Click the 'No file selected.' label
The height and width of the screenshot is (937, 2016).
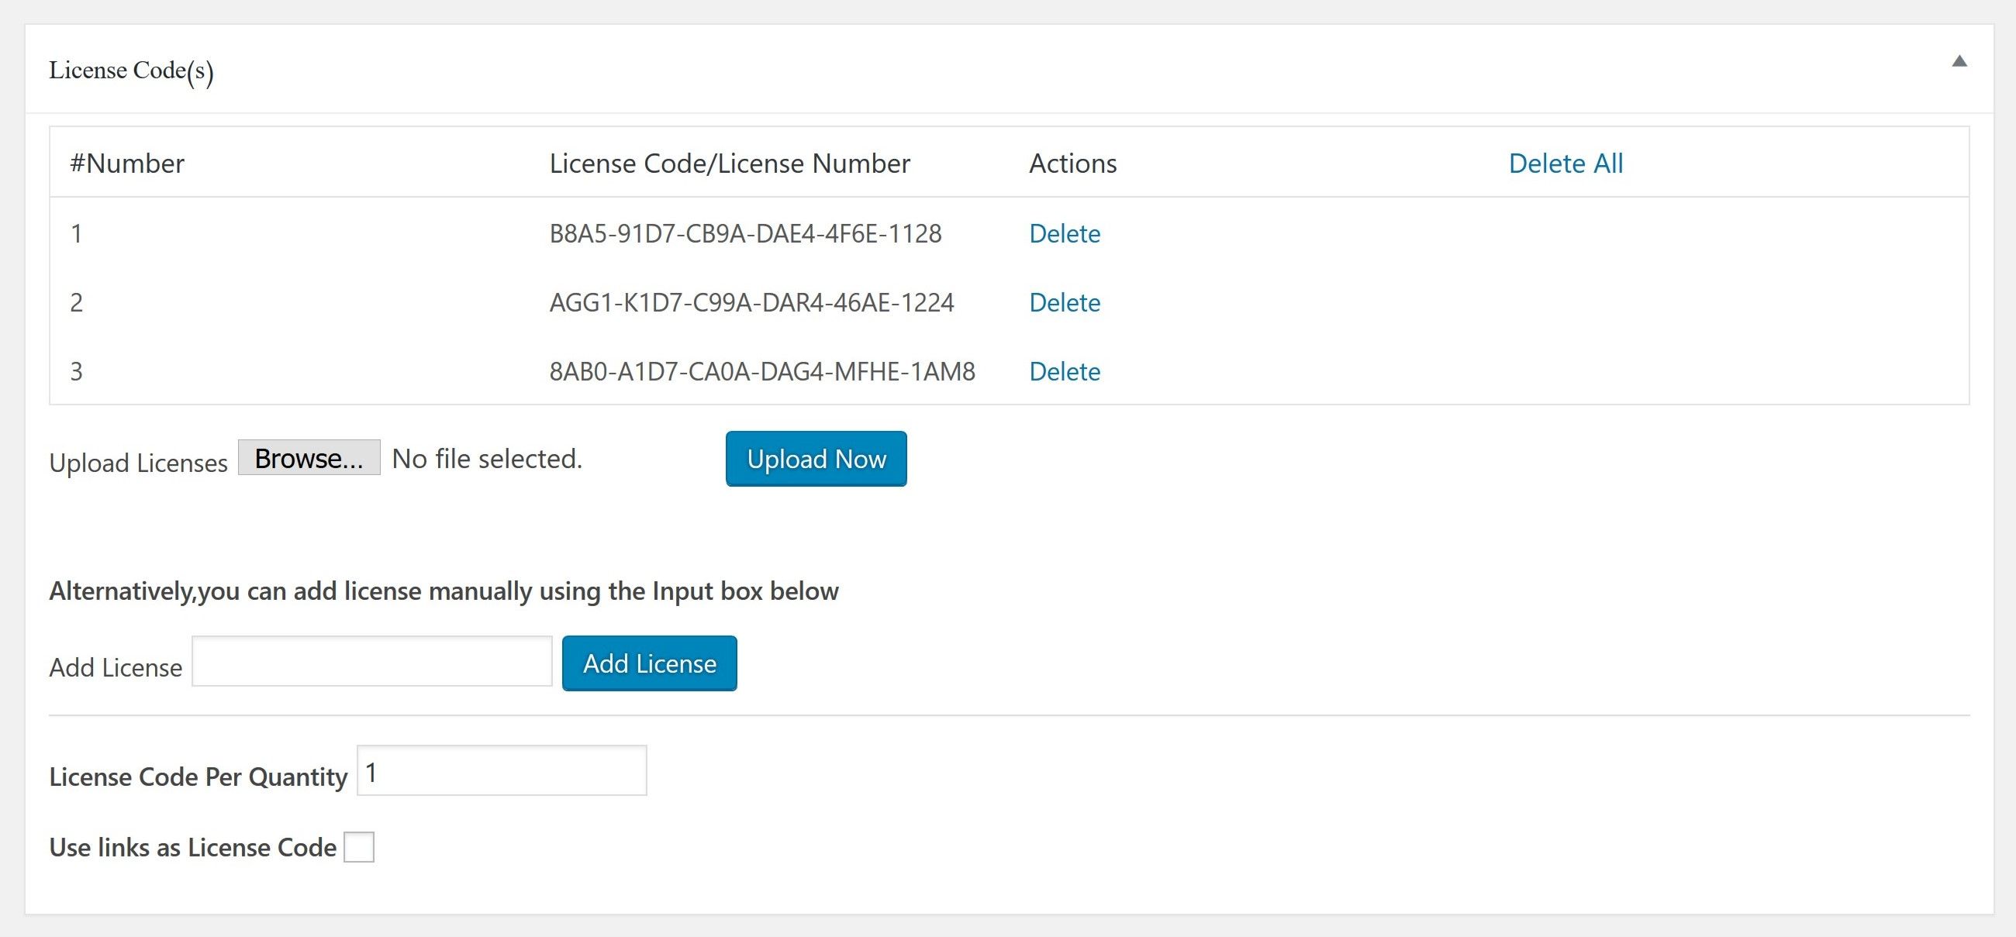click(x=487, y=459)
